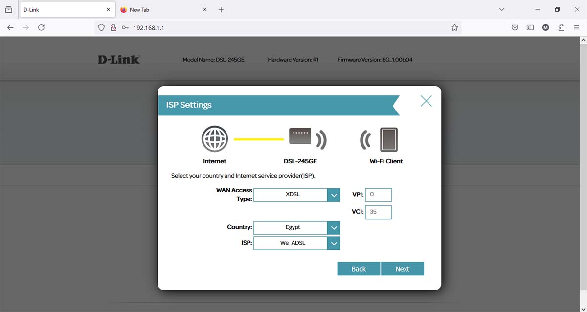Open a new browser tab with plus
587x312 pixels.
221,10
